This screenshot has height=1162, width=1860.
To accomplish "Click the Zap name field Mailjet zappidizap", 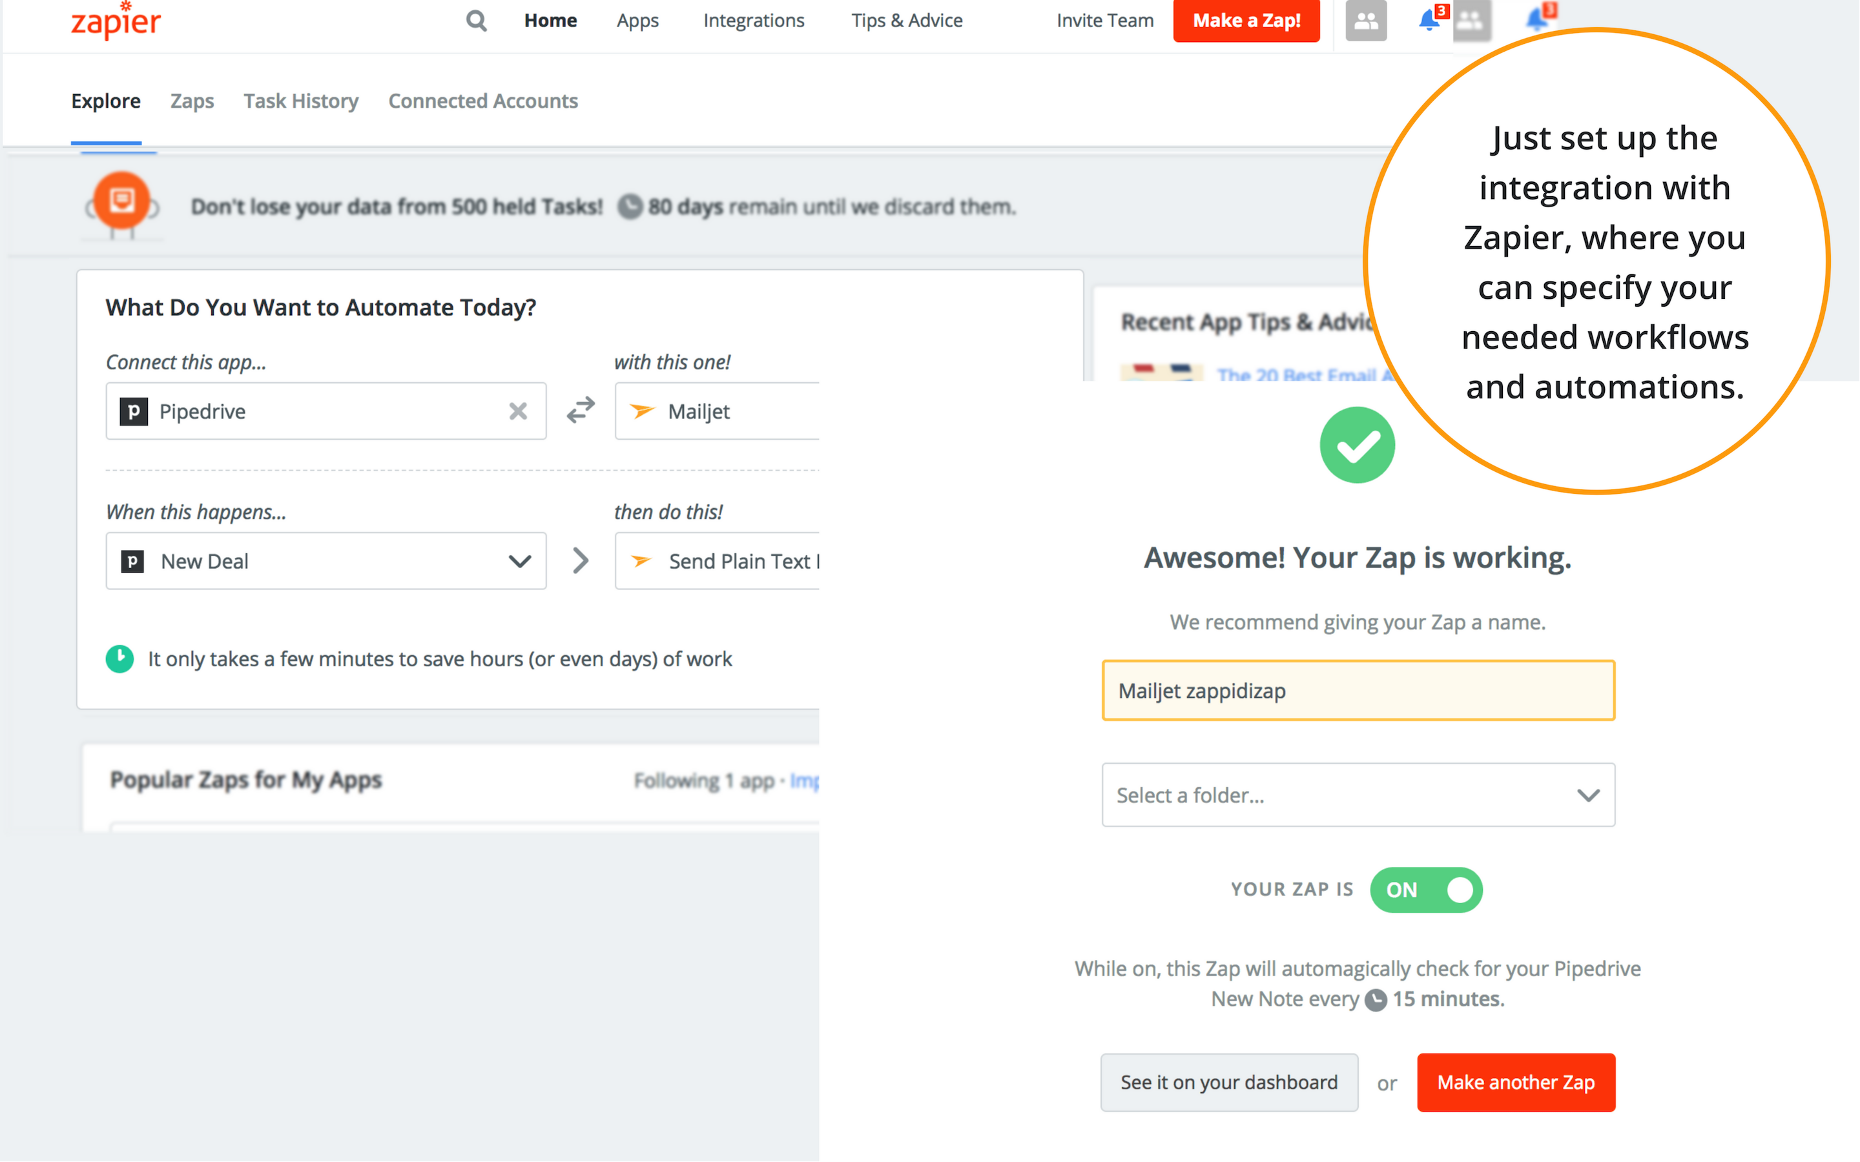I will tap(1358, 690).
